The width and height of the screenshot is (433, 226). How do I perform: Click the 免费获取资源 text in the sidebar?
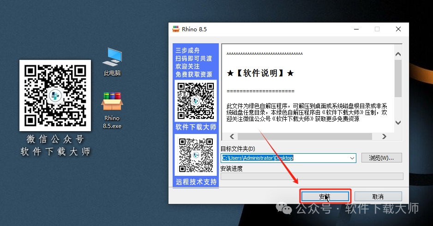(194, 74)
